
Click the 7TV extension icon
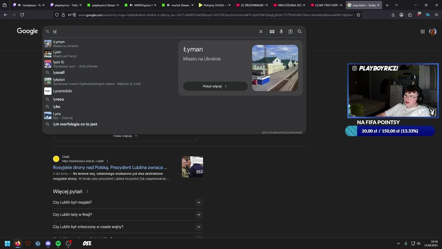tap(428, 15)
